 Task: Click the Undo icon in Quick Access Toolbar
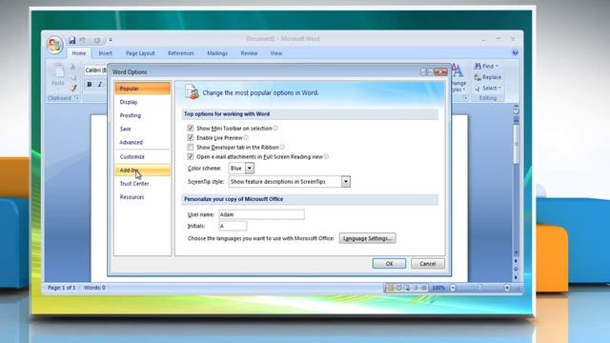[83, 40]
